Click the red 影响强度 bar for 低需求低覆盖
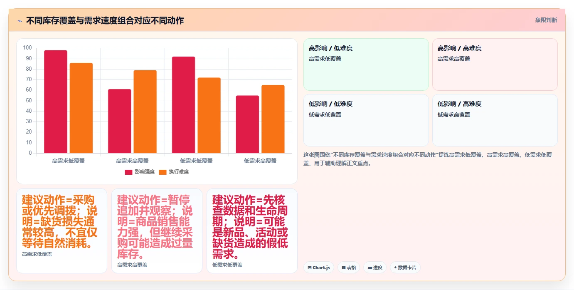 [x=183, y=105]
